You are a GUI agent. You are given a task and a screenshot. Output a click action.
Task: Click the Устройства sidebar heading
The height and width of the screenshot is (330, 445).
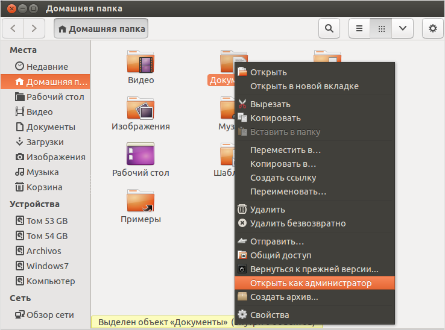click(34, 204)
